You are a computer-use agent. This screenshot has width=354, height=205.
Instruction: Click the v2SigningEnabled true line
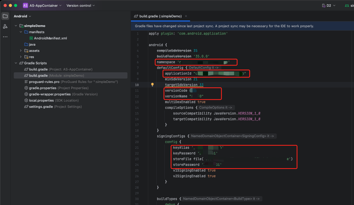(194, 176)
